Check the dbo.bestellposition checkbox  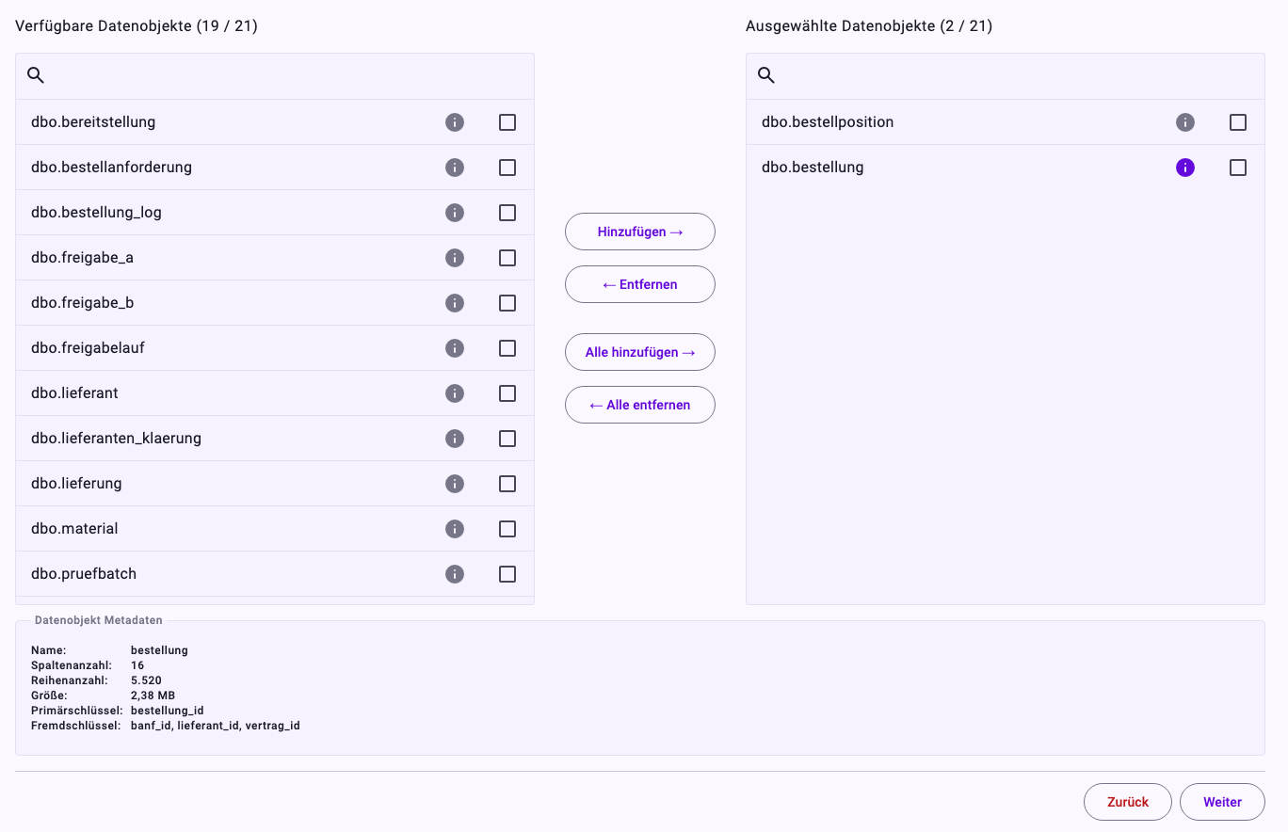(1238, 122)
